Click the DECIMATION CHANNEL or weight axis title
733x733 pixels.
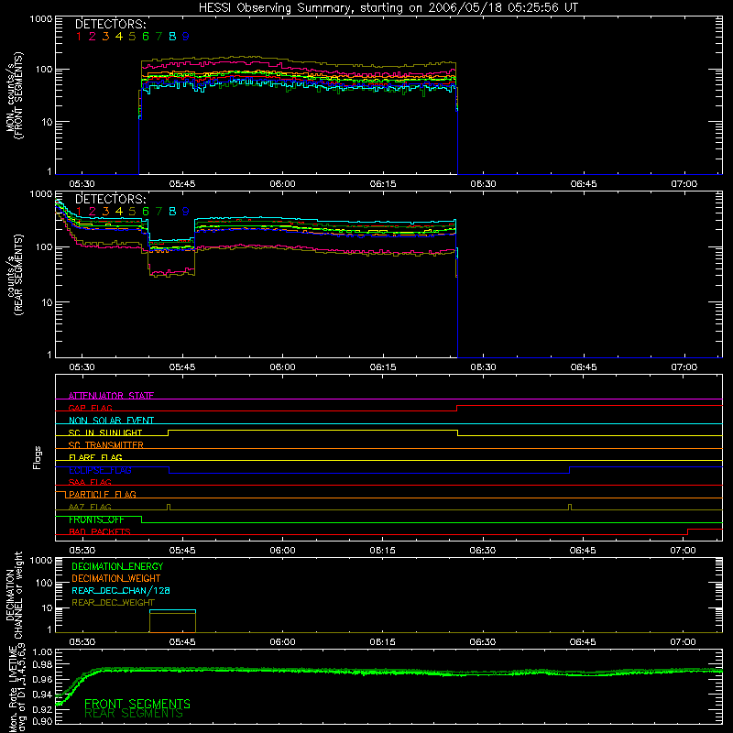click(x=15, y=595)
